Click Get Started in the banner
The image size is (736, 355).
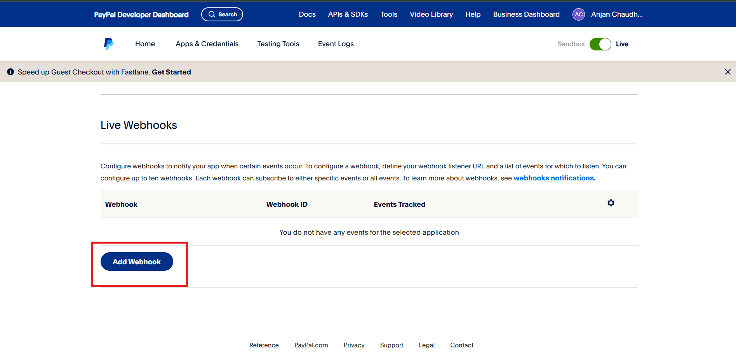coord(171,72)
